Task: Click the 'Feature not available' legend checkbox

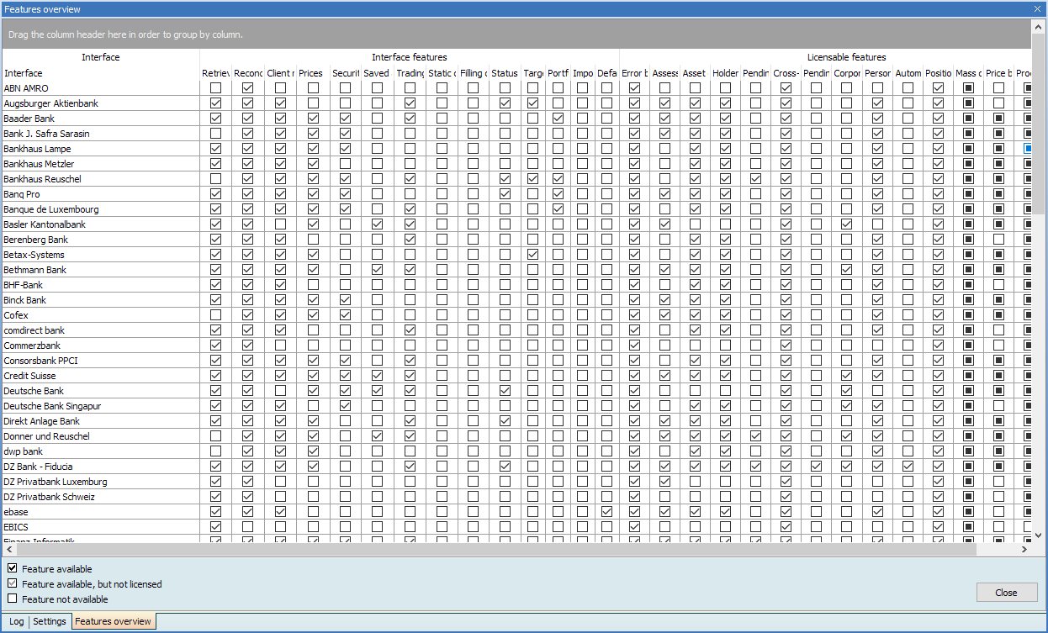Action: click(x=13, y=599)
